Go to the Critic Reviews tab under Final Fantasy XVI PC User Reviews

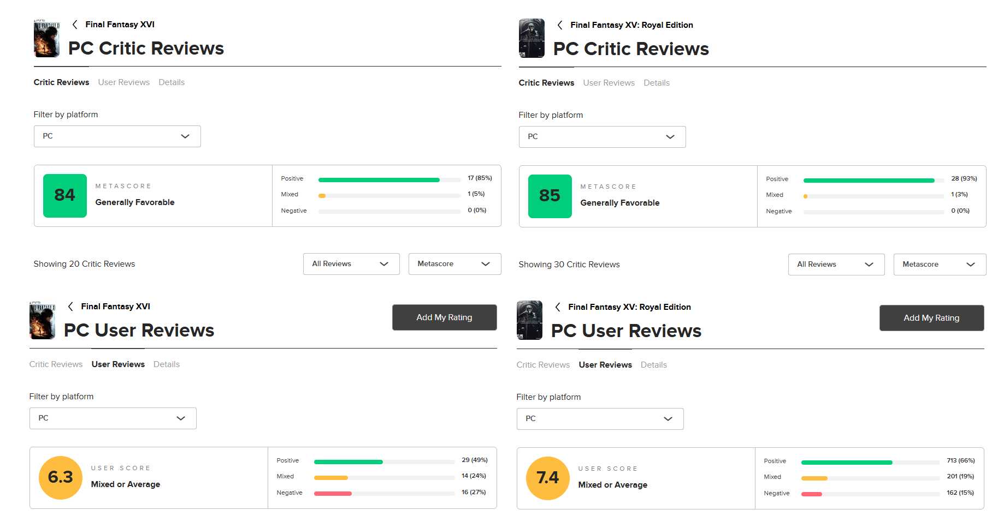[56, 364]
